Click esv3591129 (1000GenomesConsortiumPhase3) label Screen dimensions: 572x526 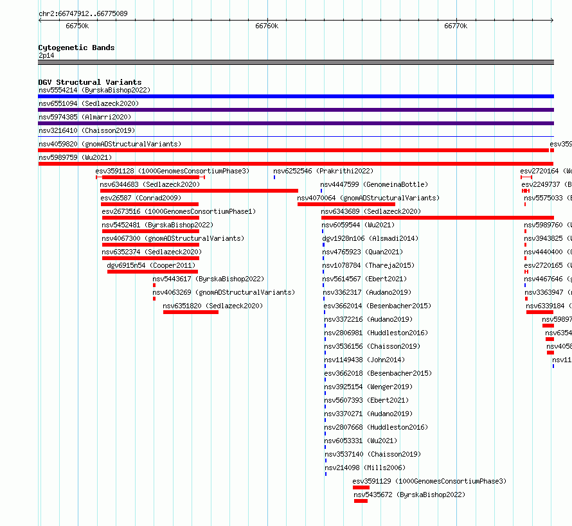click(429, 481)
